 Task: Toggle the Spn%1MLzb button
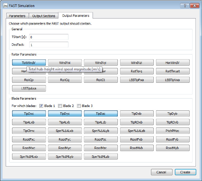tap(101, 156)
